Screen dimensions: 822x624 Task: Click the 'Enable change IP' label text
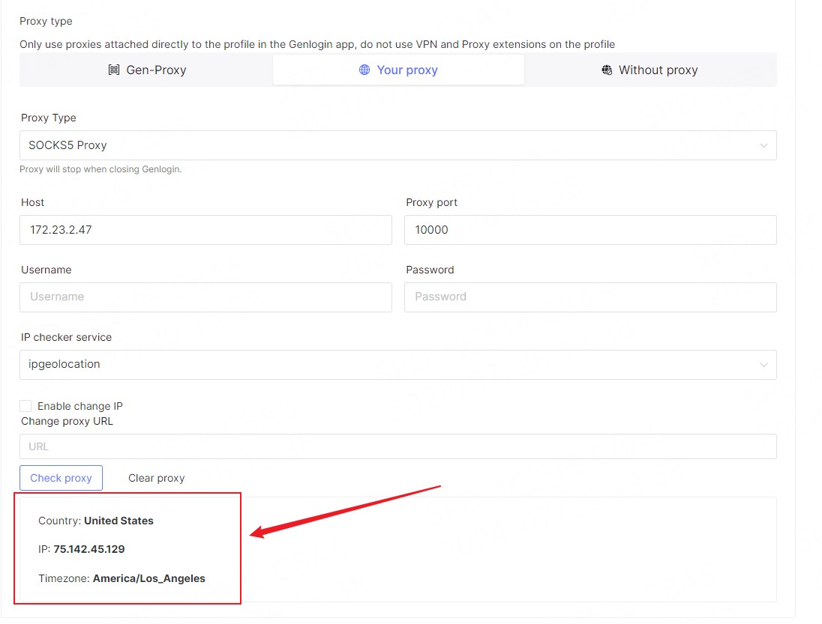pyautogui.click(x=80, y=406)
